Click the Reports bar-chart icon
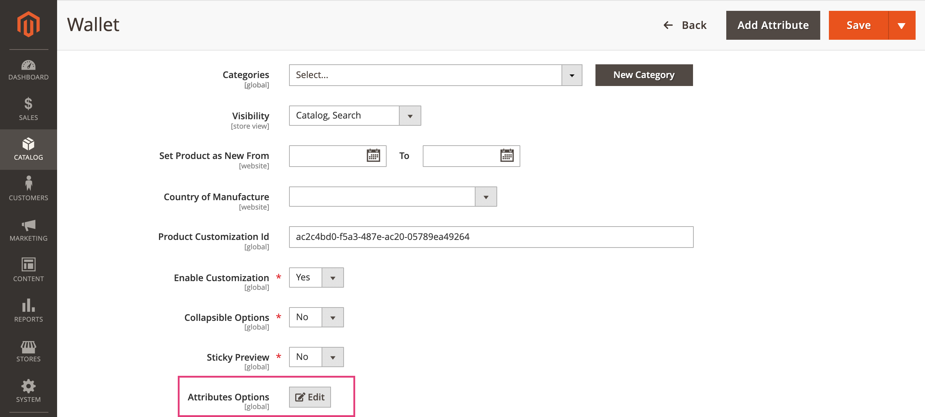 pyautogui.click(x=29, y=309)
